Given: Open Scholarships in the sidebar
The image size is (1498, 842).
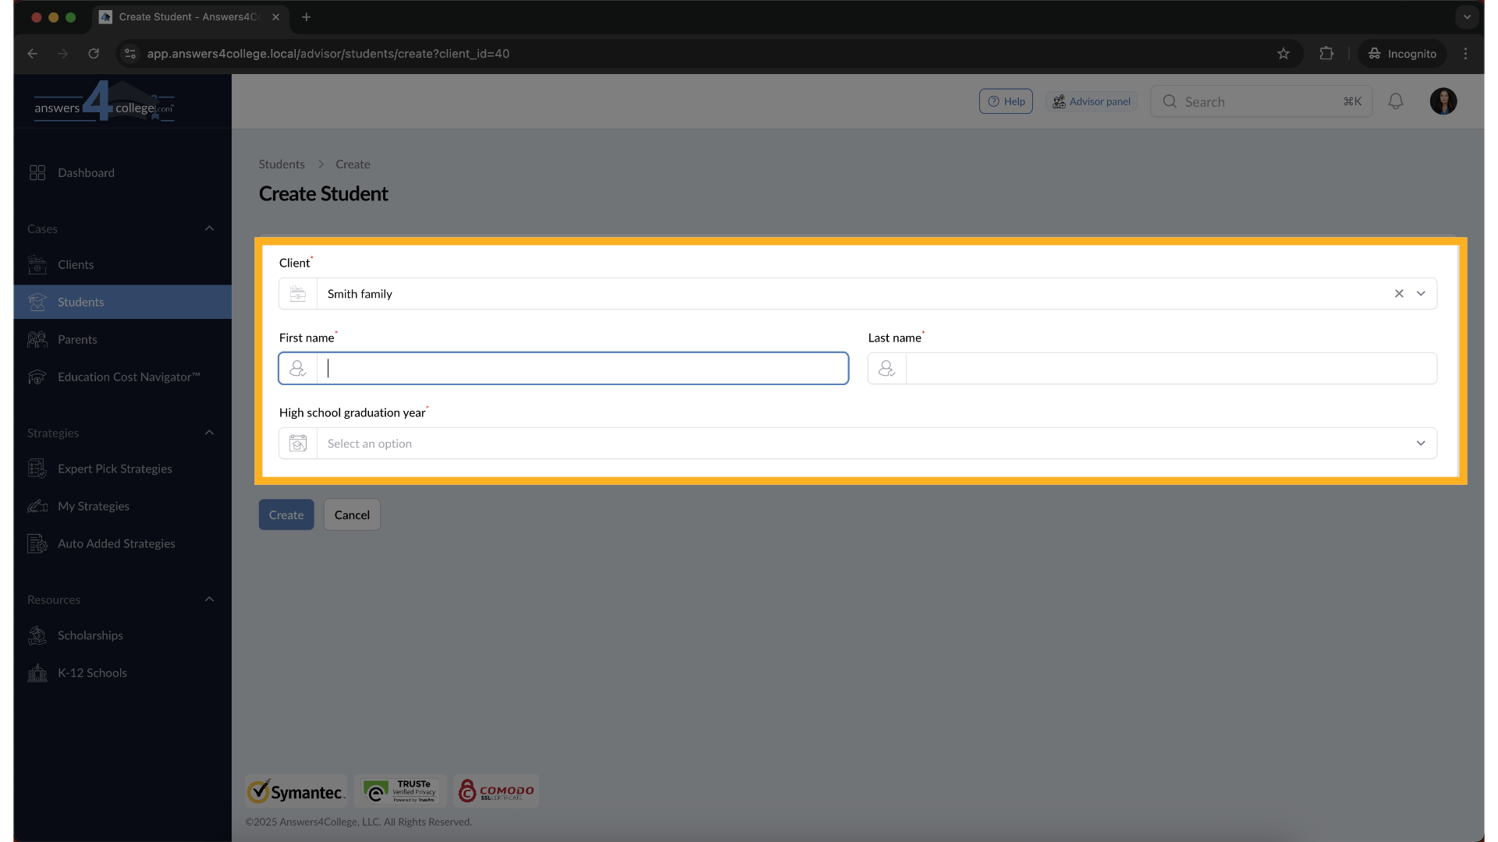Looking at the screenshot, I should pyautogui.click(x=90, y=635).
